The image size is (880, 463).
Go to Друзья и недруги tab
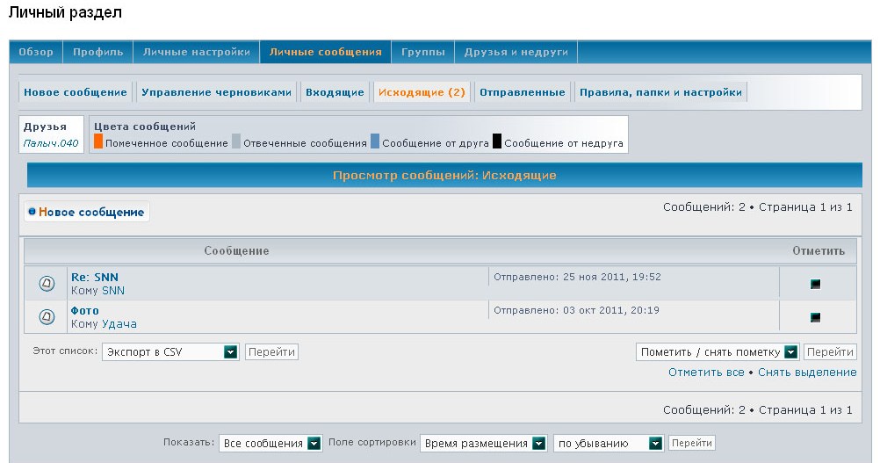(x=516, y=52)
